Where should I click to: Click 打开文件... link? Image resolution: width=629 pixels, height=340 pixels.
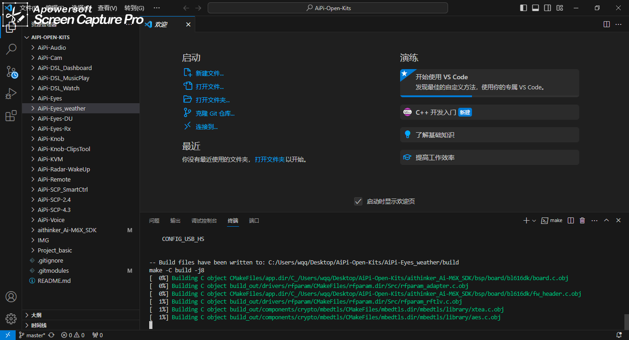click(x=210, y=87)
